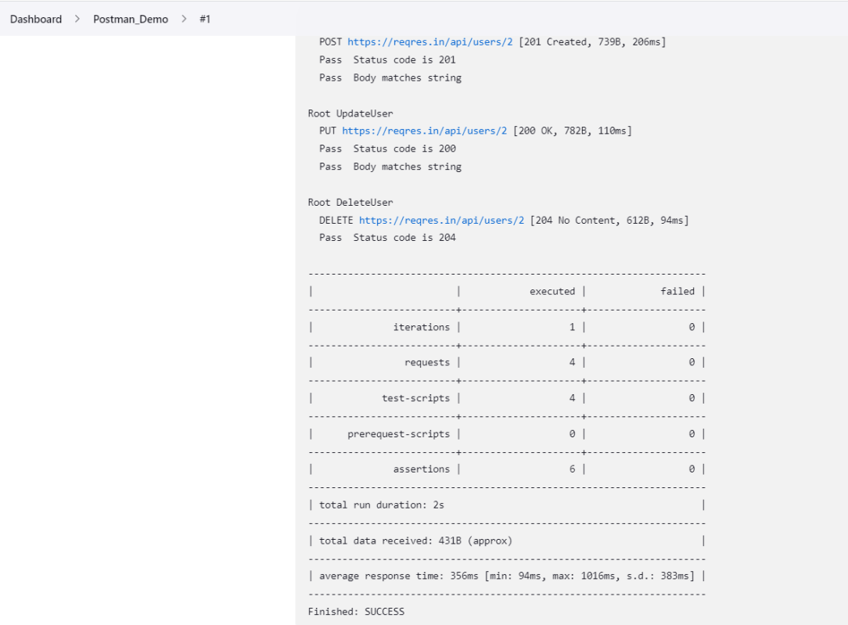Click the 'Pass Status code is 204' line
The height and width of the screenshot is (625, 848).
tap(387, 237)
